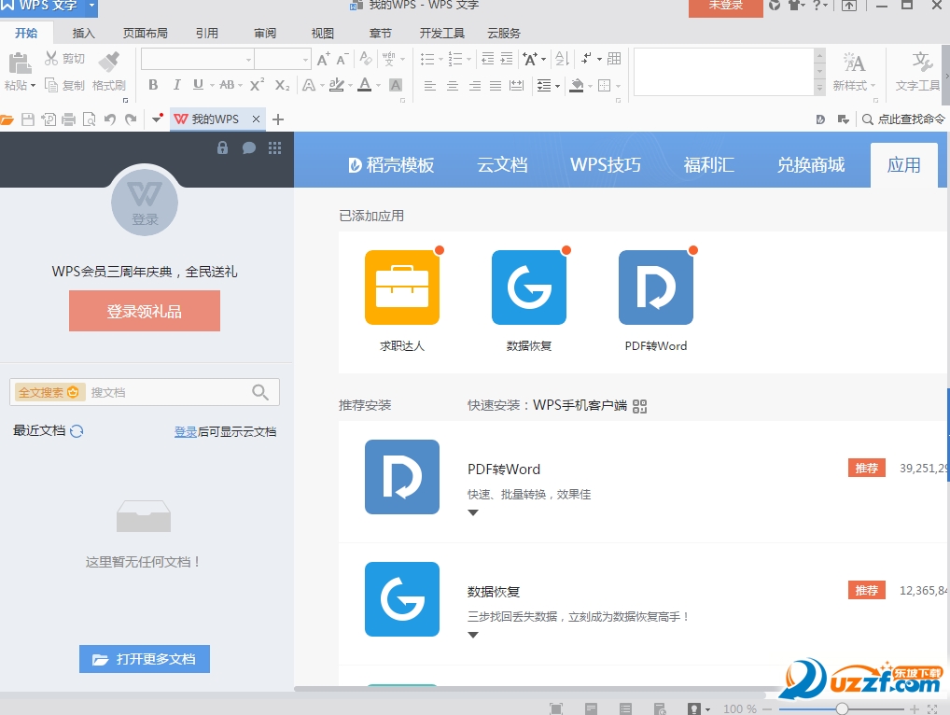
Task: Click the print icon
Action: point(68,119)
